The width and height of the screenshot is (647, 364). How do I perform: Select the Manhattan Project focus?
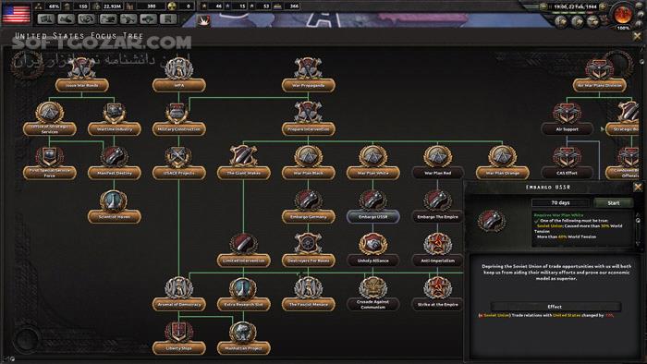(243, 348)
